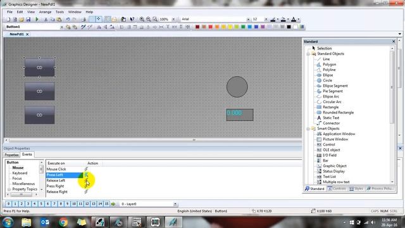Open the 0 - Layer0 dropdown
405x228 pixels.
175,204
